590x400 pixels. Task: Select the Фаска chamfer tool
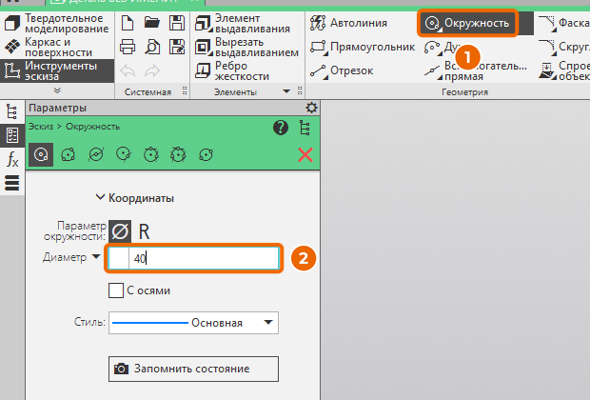[x=563, y=23]
